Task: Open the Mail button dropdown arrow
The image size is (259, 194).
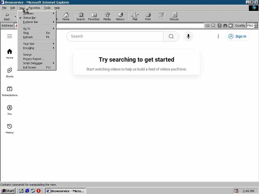Action: pos(138,15)
